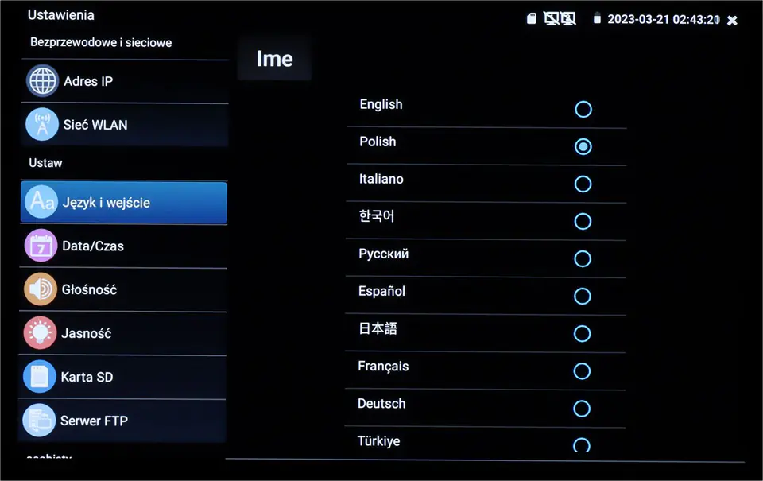Click the Sieć WLAN antenna icon
Image resolution: width=763 pixels, height=481 pixels.
pyautogui.click(x=42, y=125)
